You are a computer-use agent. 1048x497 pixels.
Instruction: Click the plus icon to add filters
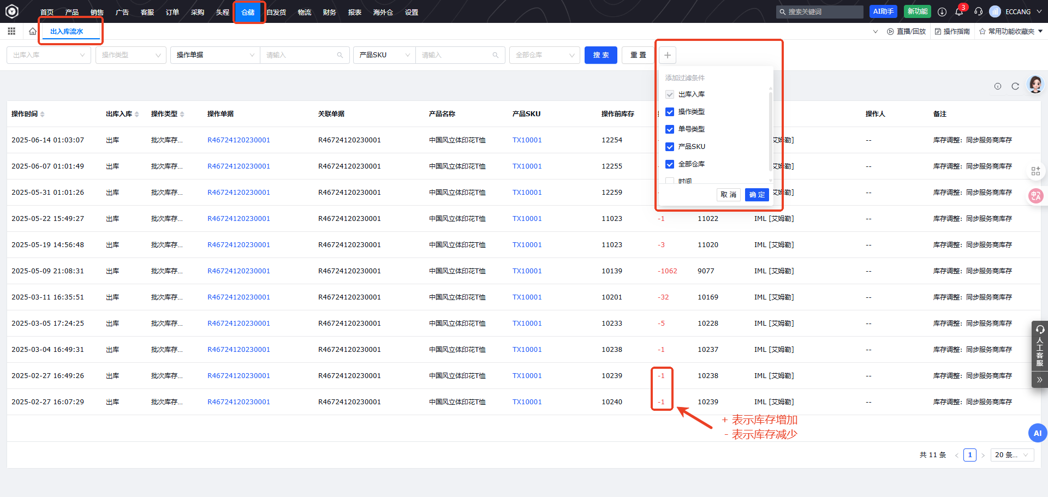[x=668, y=55]
